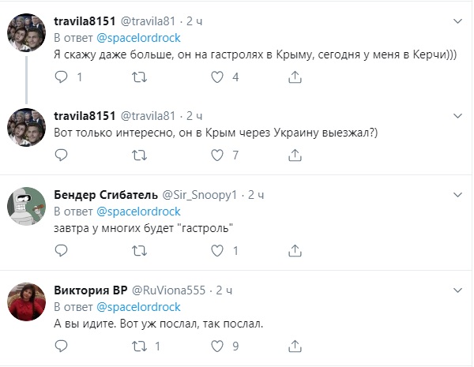474x367 pixels.
Task: Retweet Бендер Сгибатель's гастроль tweet
Action: coord(140,251)
